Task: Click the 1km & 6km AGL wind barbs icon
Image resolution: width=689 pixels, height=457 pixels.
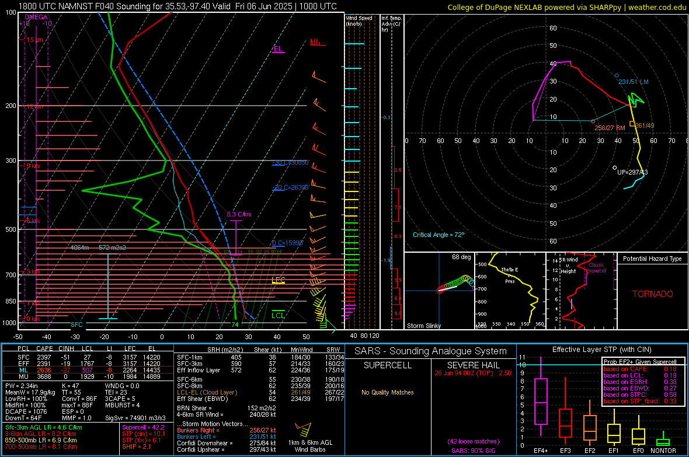Action: (x=304, y=430)
